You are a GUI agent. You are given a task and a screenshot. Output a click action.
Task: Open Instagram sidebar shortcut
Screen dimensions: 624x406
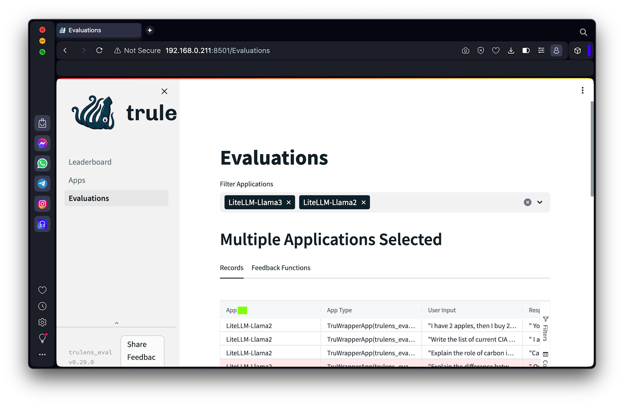click(42, 204)
